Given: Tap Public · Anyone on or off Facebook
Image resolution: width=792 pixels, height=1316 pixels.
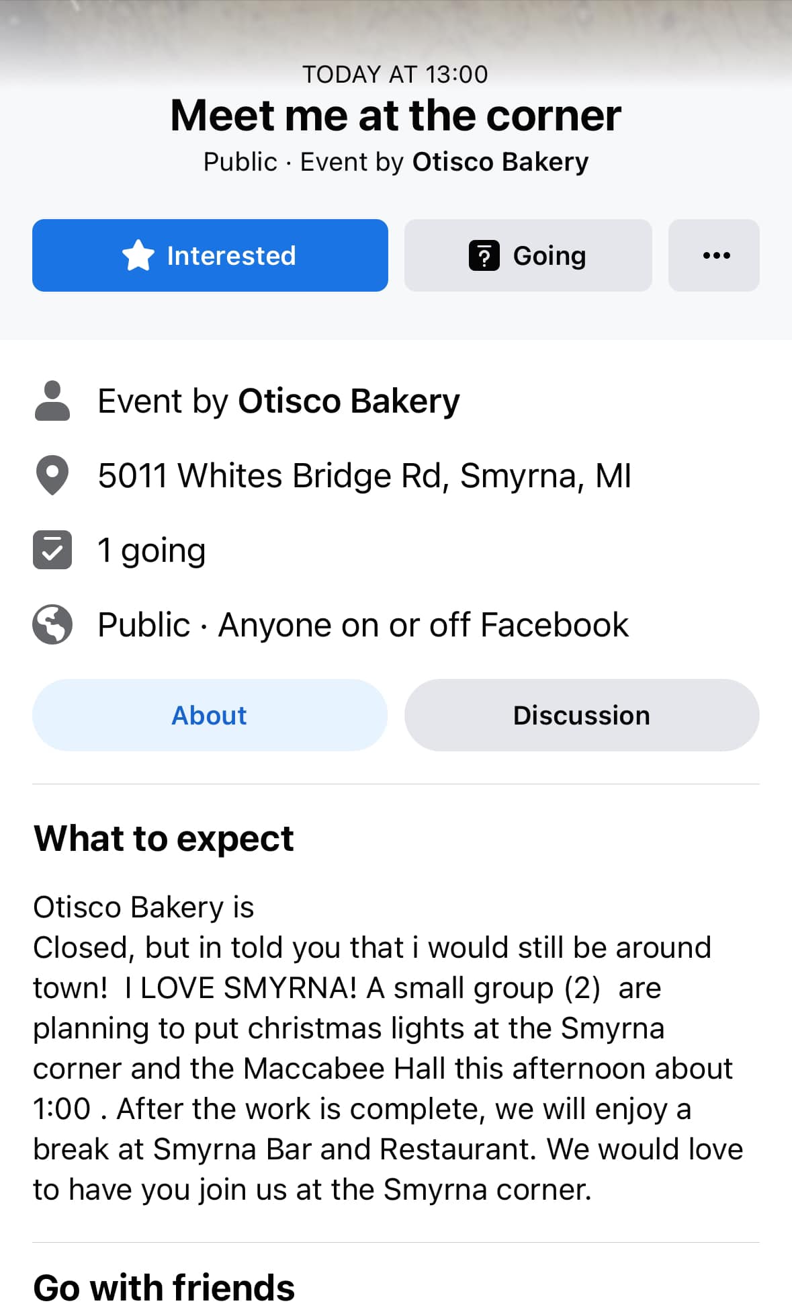Looking at the screenshot, I should click(363, 625).
